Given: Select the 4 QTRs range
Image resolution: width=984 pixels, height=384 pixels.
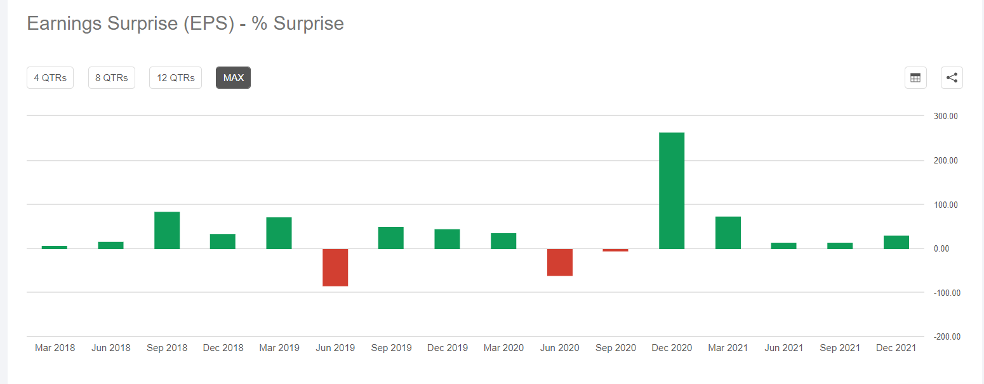Looking at the screenshot, I should coord(50,78).
